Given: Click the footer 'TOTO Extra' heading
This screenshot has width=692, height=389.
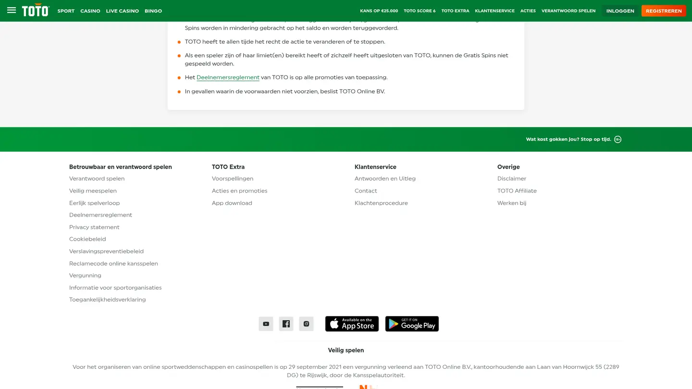Looking at the screenshot, I should pyautogui.click(x=228, y=167).
